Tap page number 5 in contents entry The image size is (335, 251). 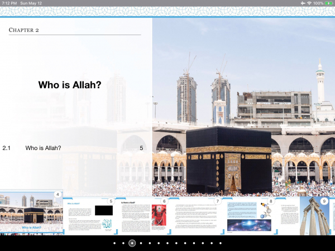tap(141, 148)
